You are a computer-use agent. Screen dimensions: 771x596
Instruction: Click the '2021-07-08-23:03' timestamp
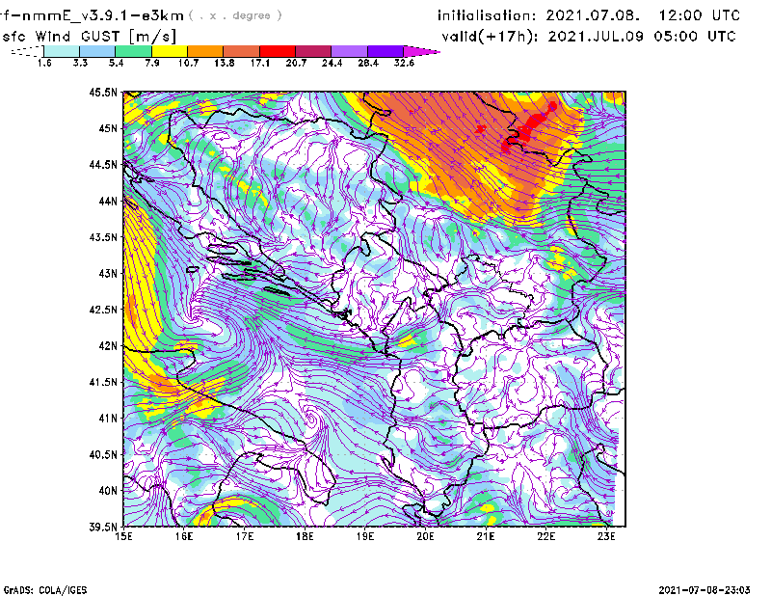pos(705,590)
